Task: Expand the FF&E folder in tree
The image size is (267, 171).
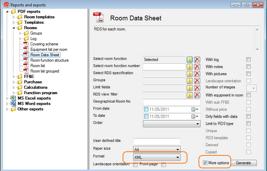Action: [14, 77]
